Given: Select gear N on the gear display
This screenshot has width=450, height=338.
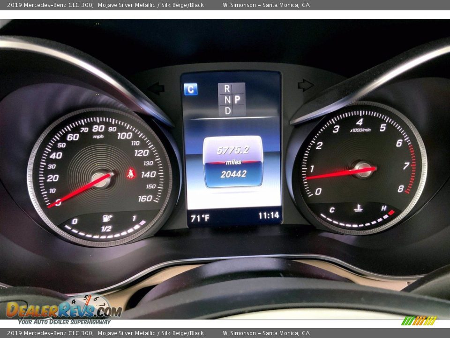Looking at the screenshot, I should click(x=227, y=100).
